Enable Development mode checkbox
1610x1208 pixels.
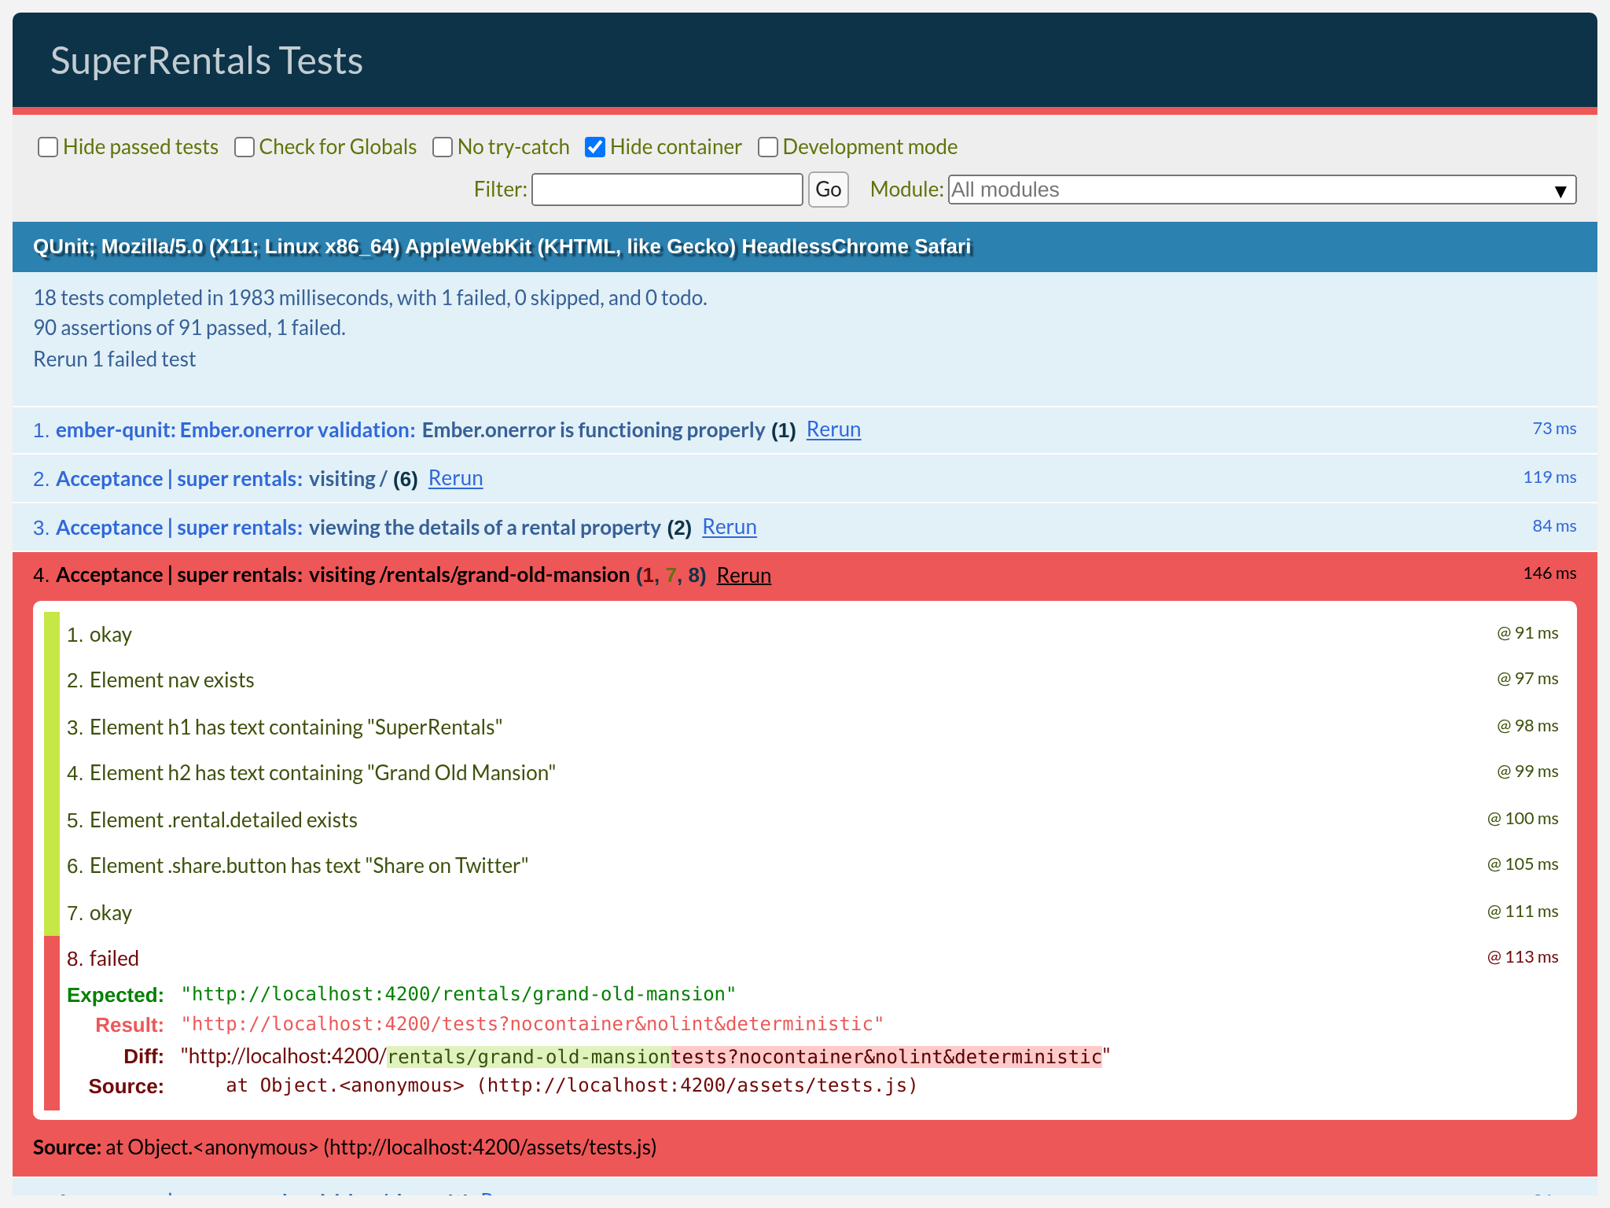tap(768, 147)
